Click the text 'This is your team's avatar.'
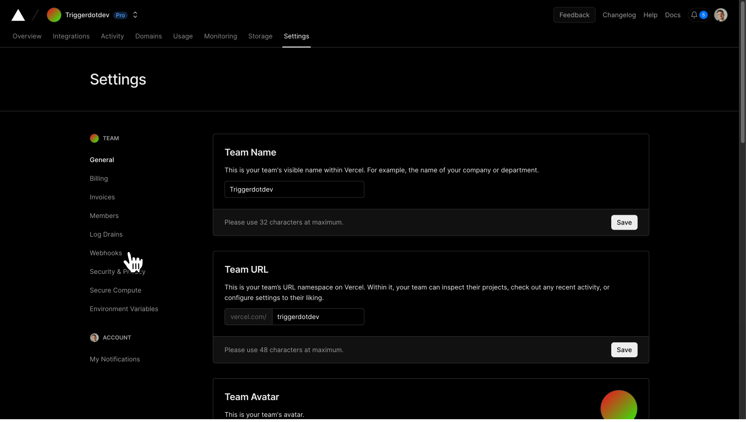Viewport: 746px width, 422px height. pos(264,415)
